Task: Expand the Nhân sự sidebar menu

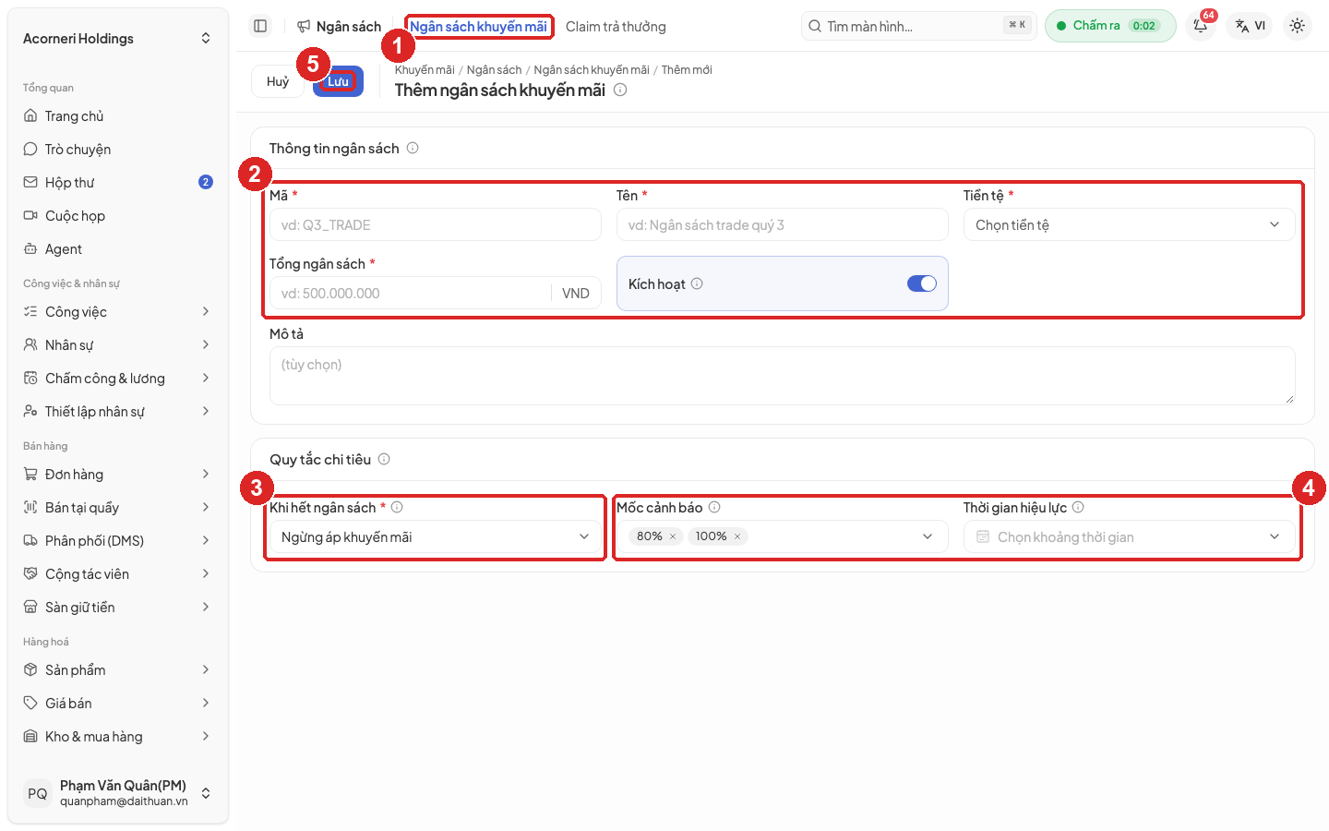Action: coord(118,345)
